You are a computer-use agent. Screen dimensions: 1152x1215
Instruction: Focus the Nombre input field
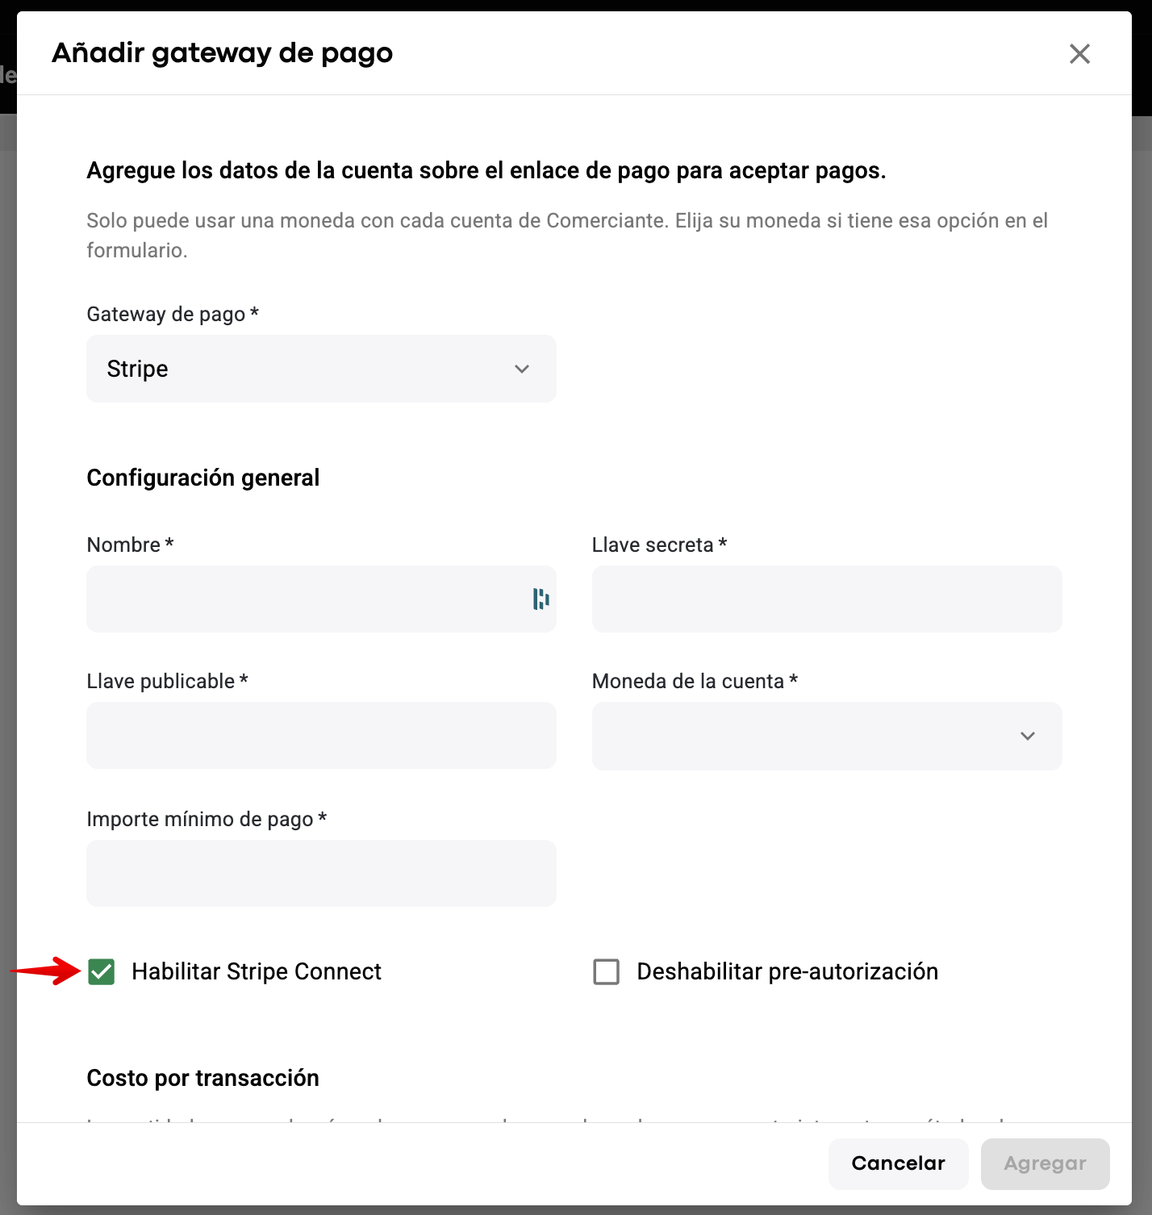pyautogui.click(x=321, y=599)
